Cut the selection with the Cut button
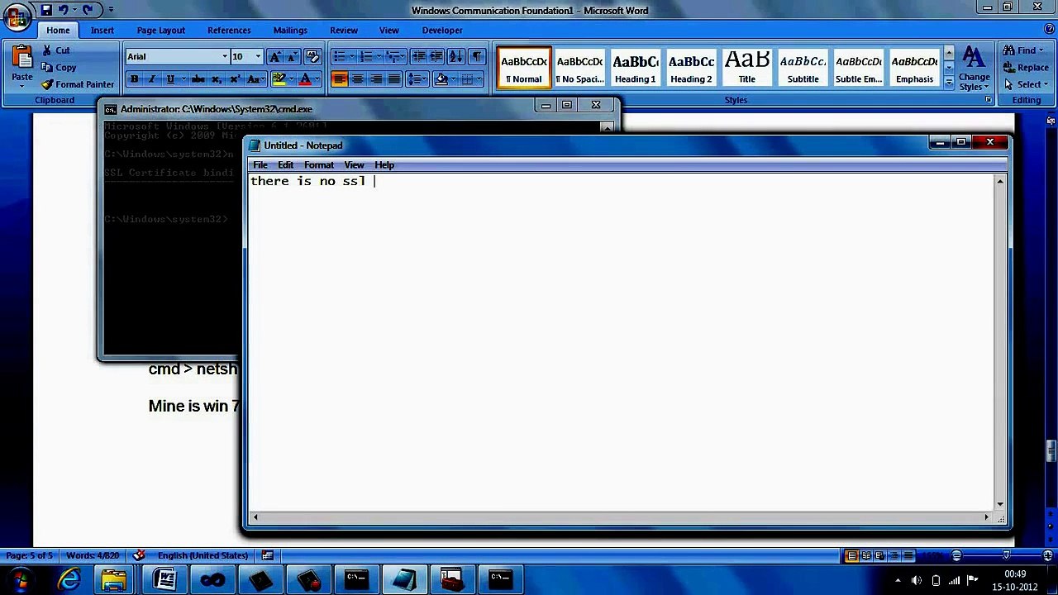 pyautogui.click(x=56, y=50)
